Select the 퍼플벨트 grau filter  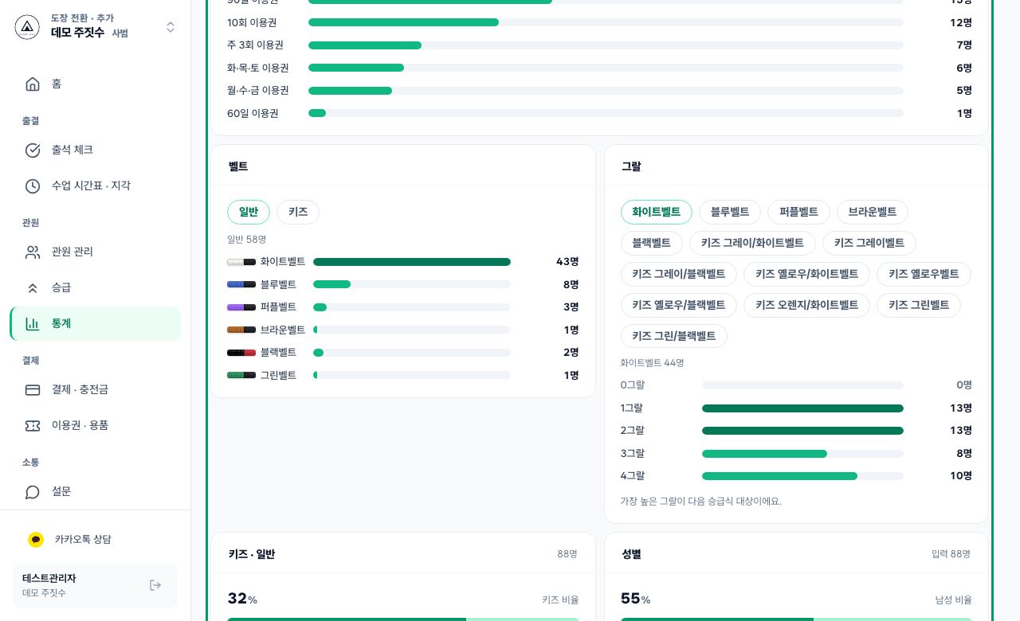click(798, 212)
